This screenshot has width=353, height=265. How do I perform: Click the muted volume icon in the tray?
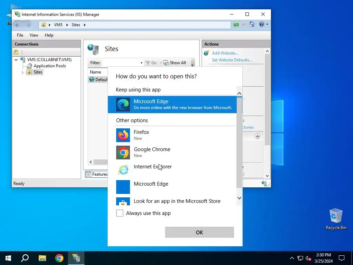(x=308, y=258)
